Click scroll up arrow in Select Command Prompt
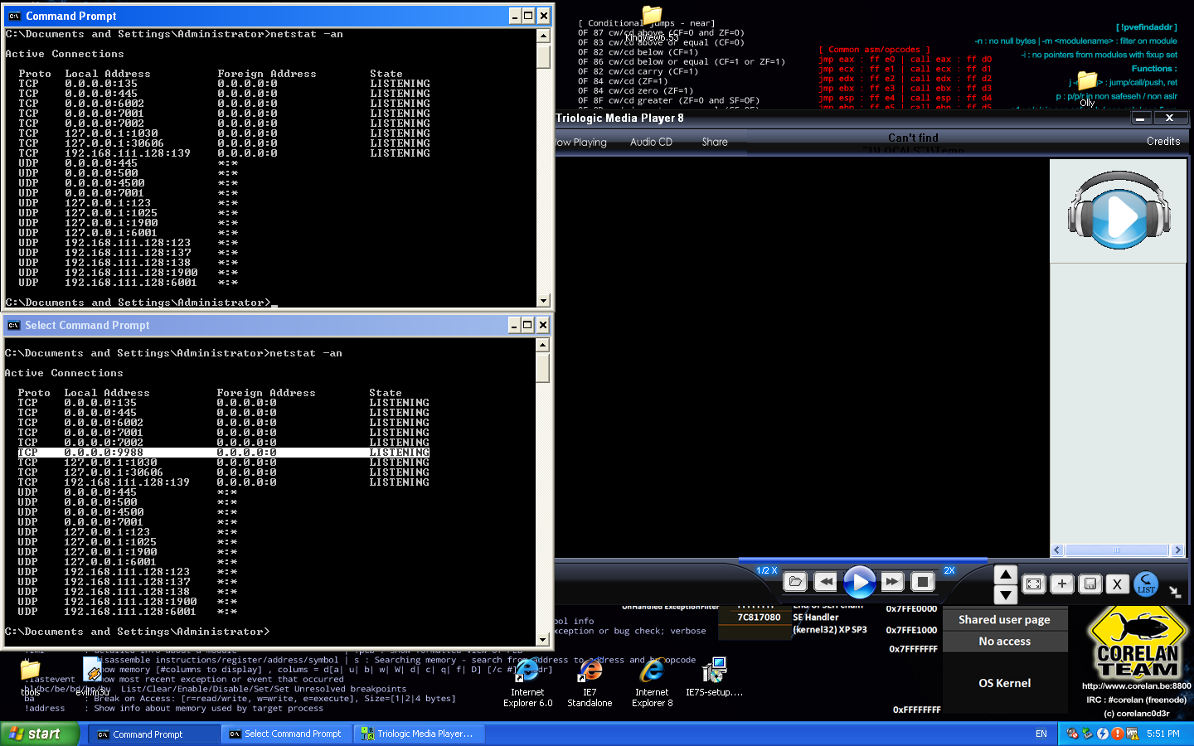 coord(543,345)
